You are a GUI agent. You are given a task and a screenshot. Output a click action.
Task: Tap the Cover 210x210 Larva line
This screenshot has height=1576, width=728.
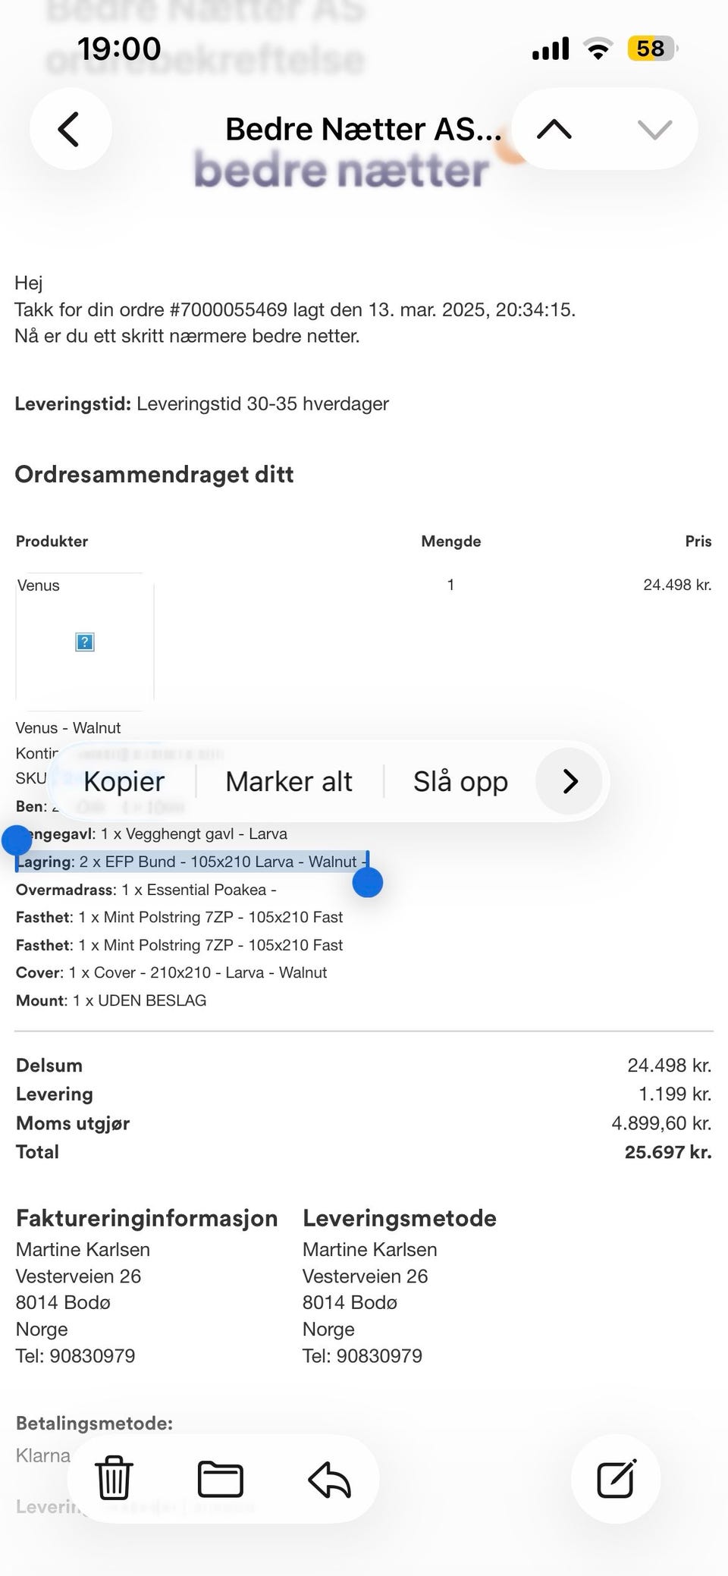point(171,972)
